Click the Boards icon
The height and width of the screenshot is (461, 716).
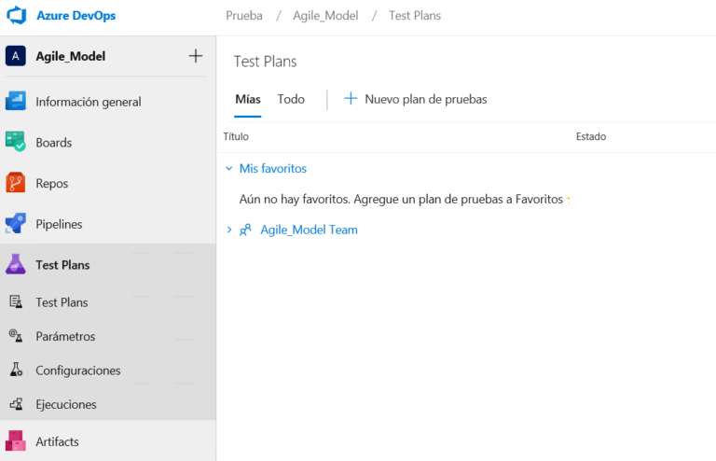(16, 142)
